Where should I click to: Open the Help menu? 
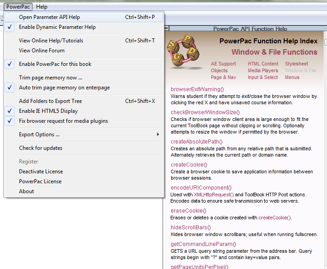click(x=42, y=7)
